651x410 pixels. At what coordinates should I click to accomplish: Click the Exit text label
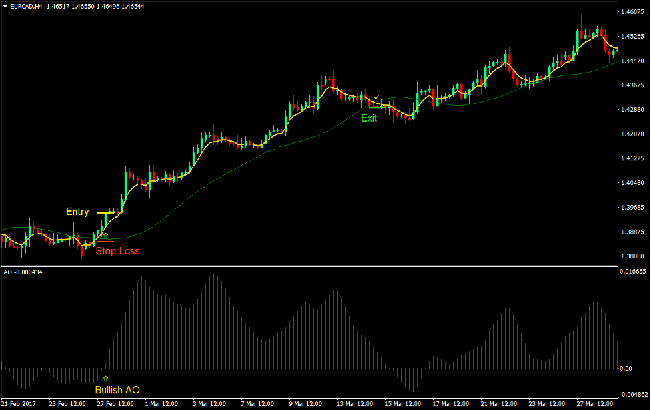369,118
